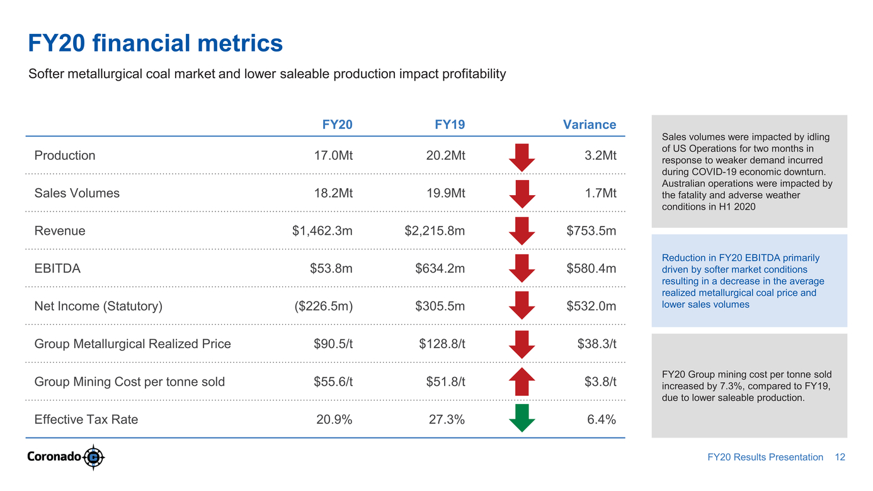Click the 1.7Mt sales variance value
The height and width of the screenshot is (491, 873).
coord(600,193)
